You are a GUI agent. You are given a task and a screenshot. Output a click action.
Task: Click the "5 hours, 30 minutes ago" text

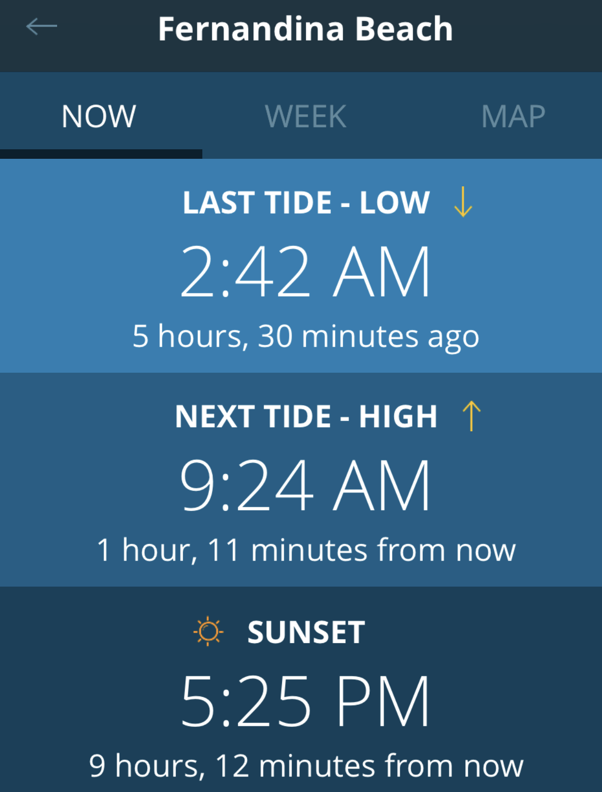click(x=306, y=336)
